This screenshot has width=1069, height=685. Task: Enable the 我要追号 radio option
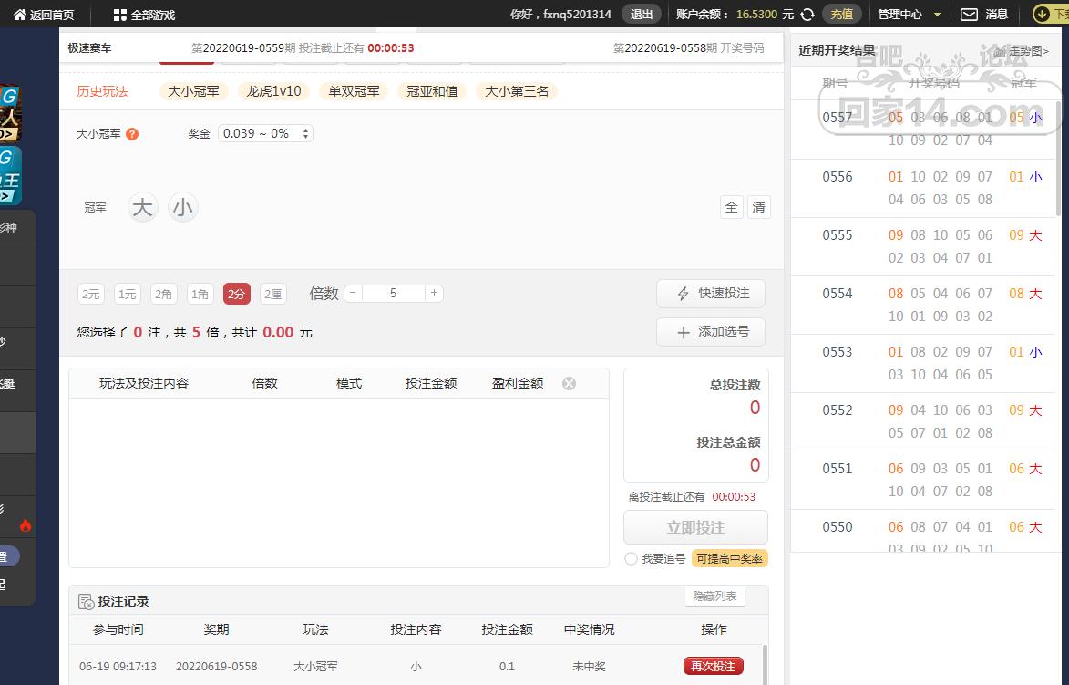(631, 559)
